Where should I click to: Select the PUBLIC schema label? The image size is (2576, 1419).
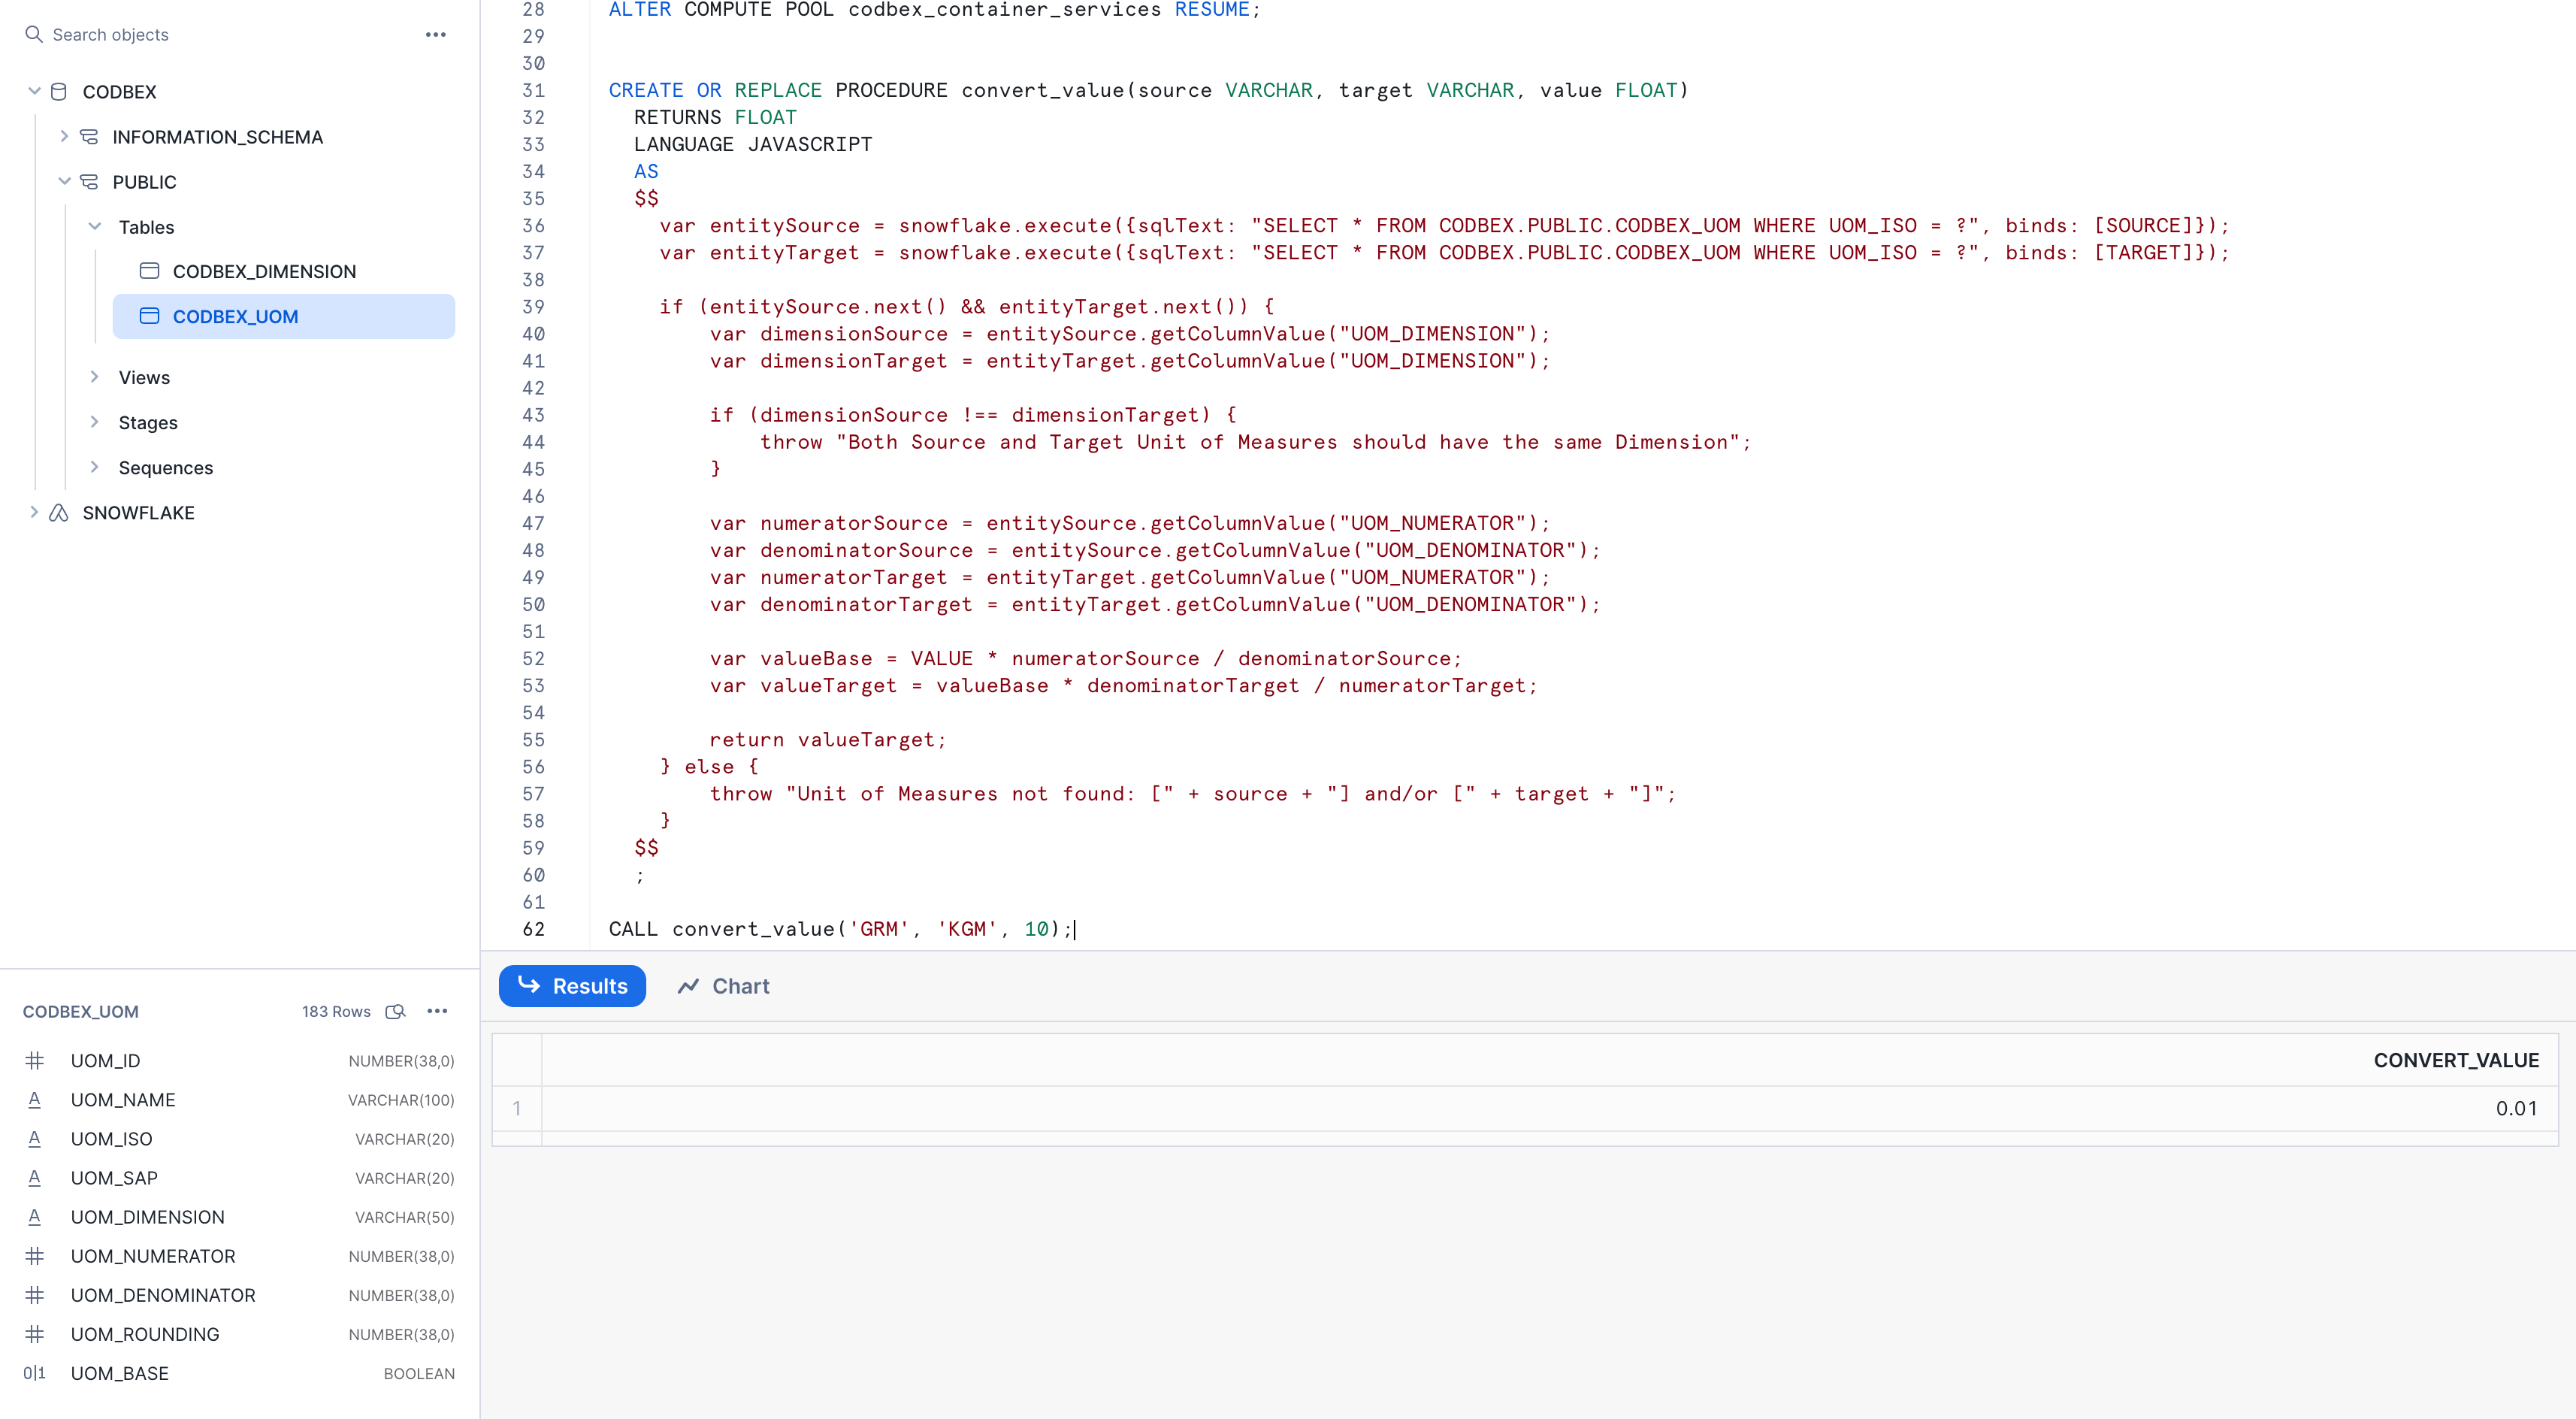tap(144, 182)
